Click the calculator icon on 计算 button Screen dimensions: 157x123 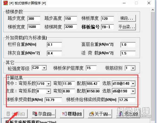(8, 114)
